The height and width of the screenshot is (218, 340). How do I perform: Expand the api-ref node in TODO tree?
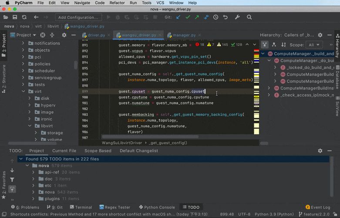34,172
